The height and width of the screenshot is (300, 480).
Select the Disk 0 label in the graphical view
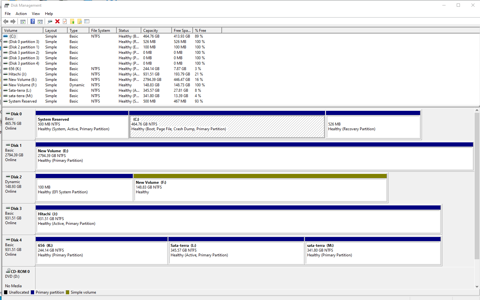point(18,125)
